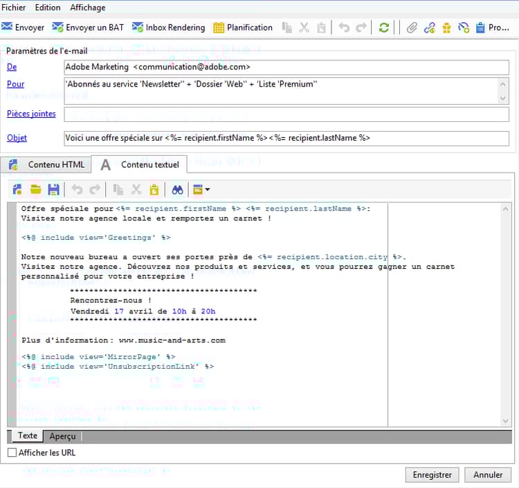This screenshot has width=519, height=488.
Task: Switch to the Aperçu tab
Action: coord(62,436)
